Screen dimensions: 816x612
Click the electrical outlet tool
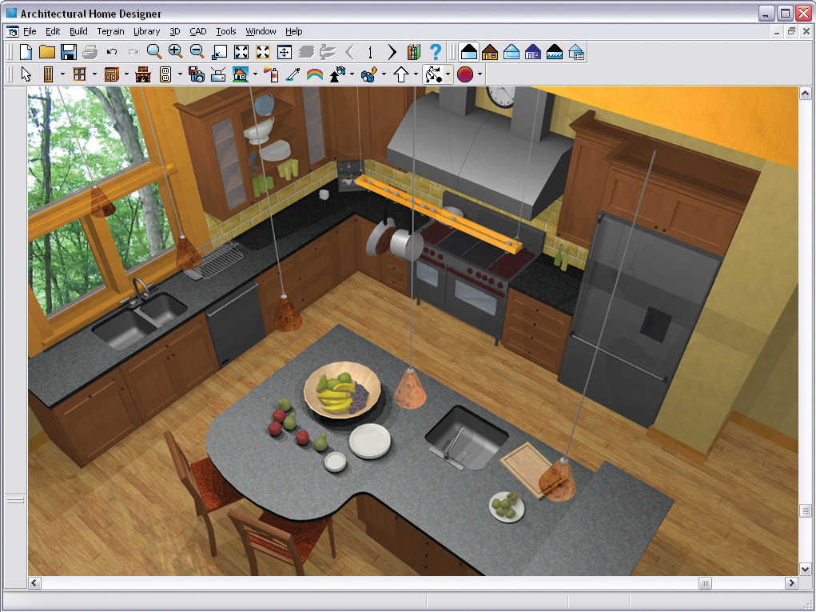tap(165, 74)
